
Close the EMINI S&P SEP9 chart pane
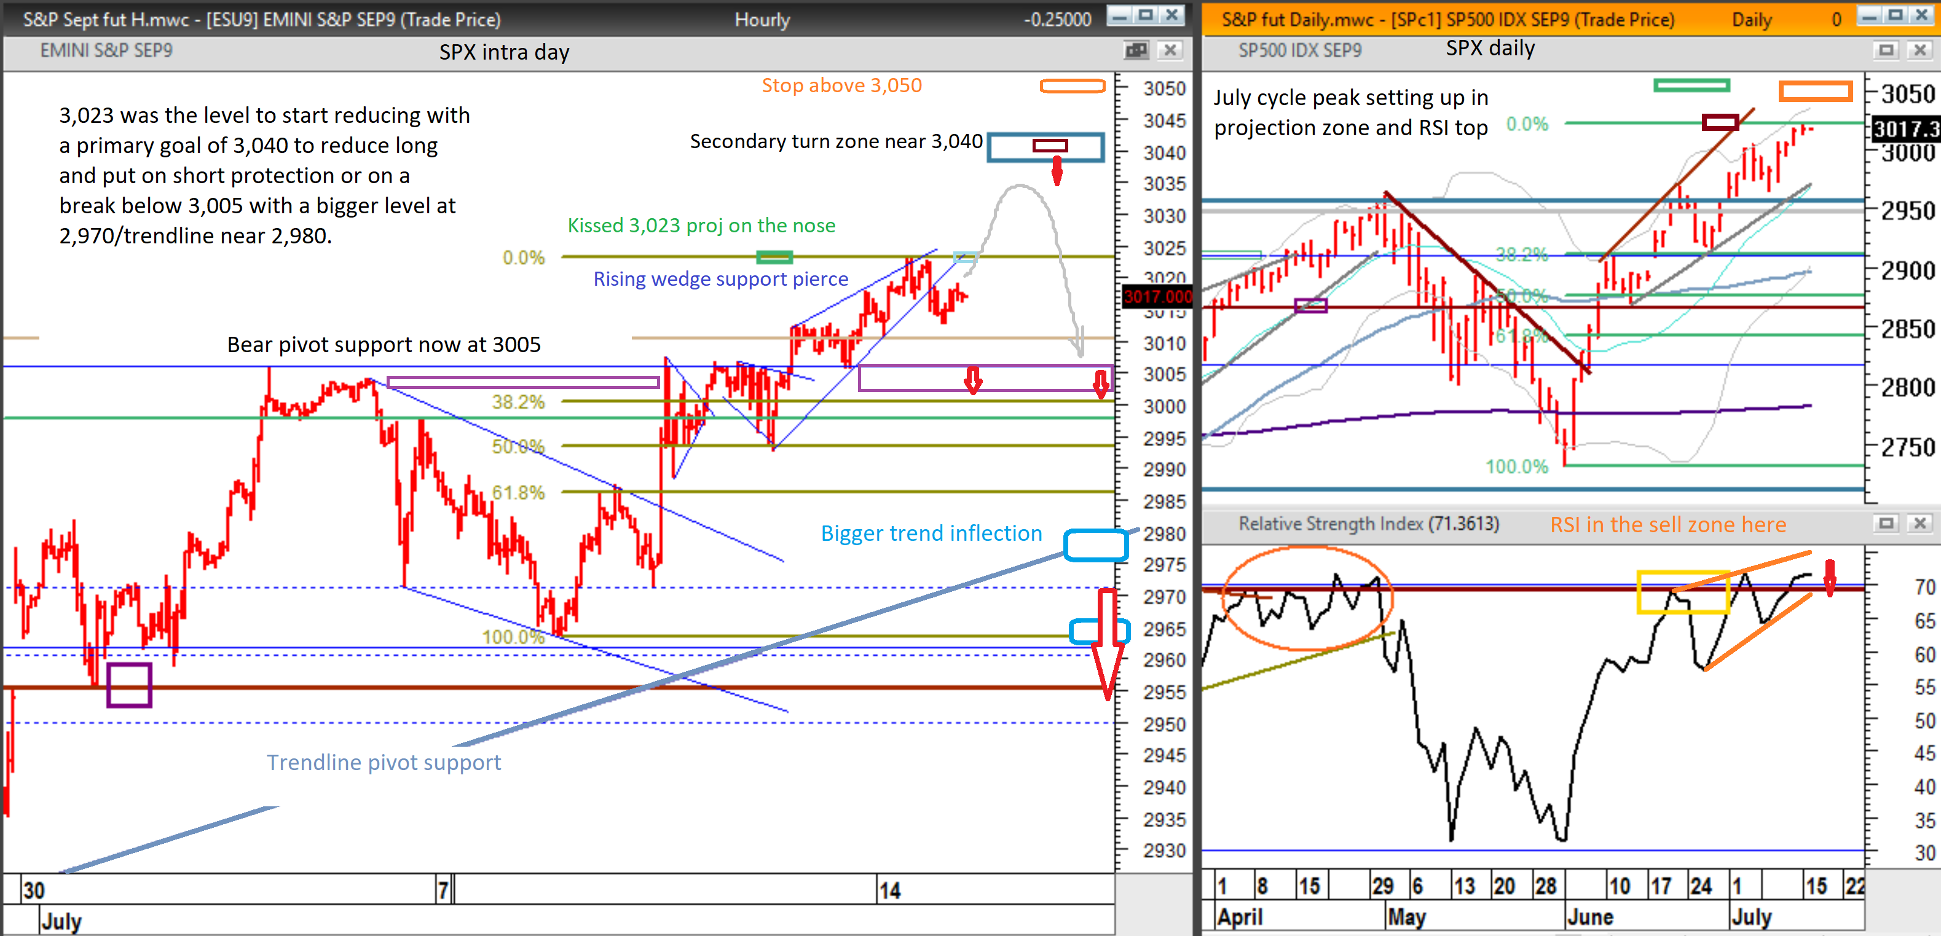point(1170,50)
